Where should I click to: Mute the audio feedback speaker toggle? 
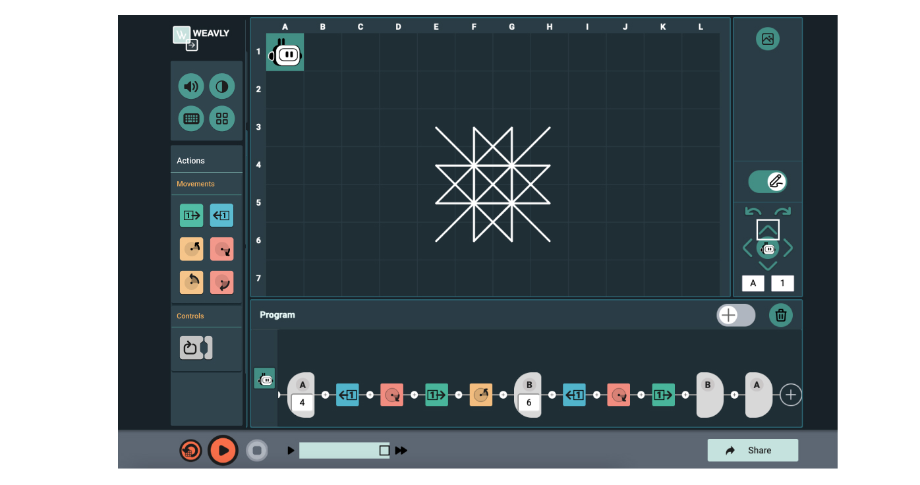(x=190, y=86)
